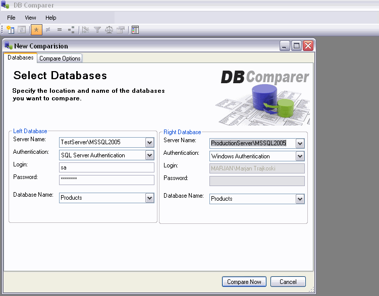Click the dialog resize grip corner
The image size is (379, 296).
point(311,289)
